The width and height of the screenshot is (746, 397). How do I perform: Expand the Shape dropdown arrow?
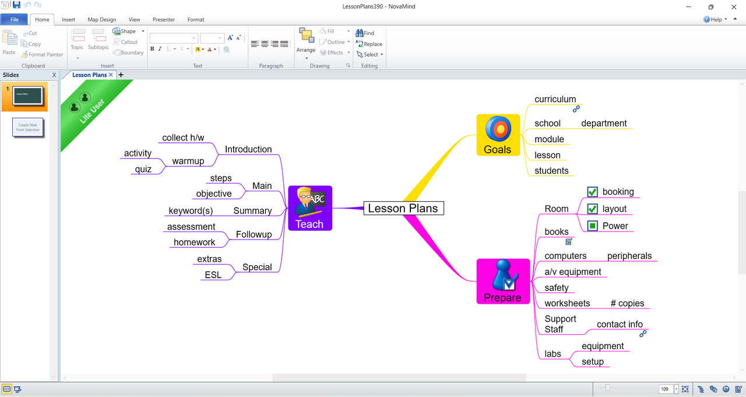click(x=143, y=31)
